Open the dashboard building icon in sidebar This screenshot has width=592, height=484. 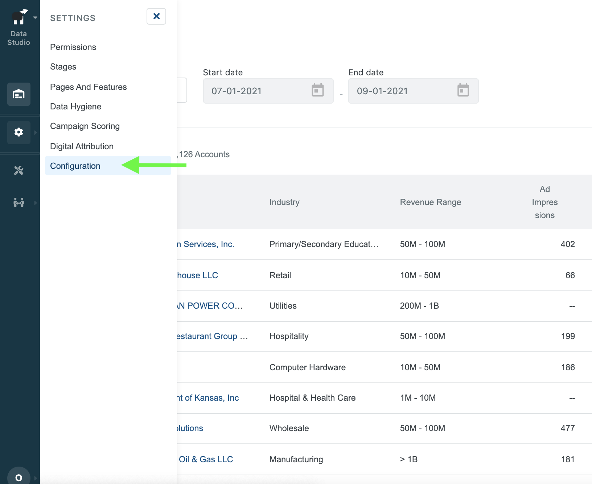point(19,94)
